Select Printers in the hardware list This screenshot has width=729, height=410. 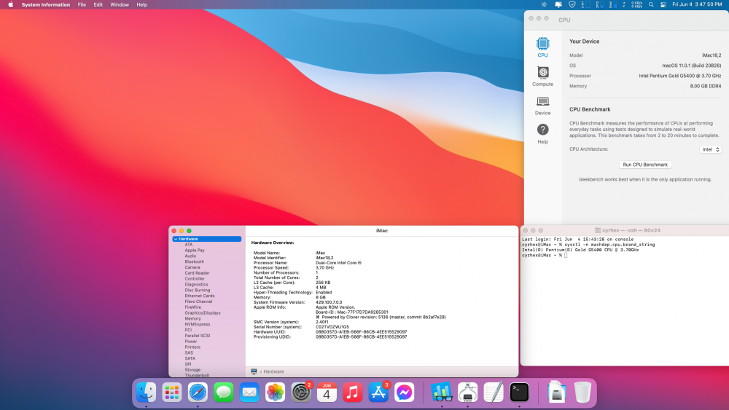tap(192, 347)
